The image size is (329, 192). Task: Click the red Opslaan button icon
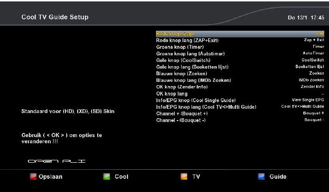click(x=33, y=177)
